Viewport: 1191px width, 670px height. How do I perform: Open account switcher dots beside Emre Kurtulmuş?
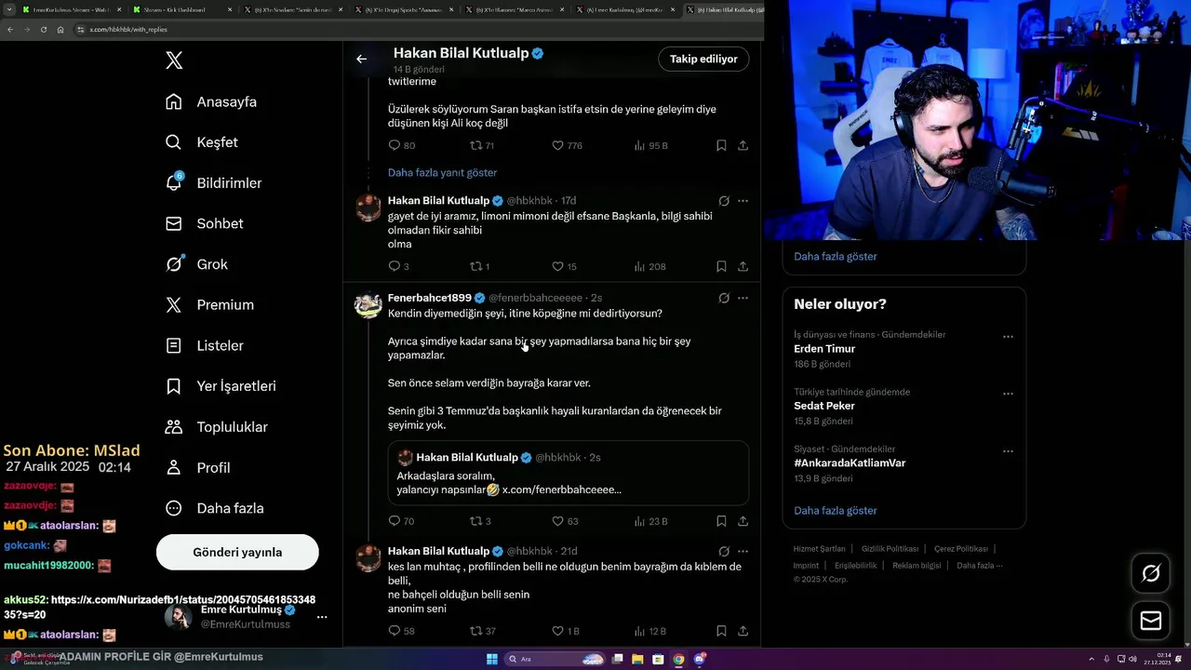pos(322,617)
